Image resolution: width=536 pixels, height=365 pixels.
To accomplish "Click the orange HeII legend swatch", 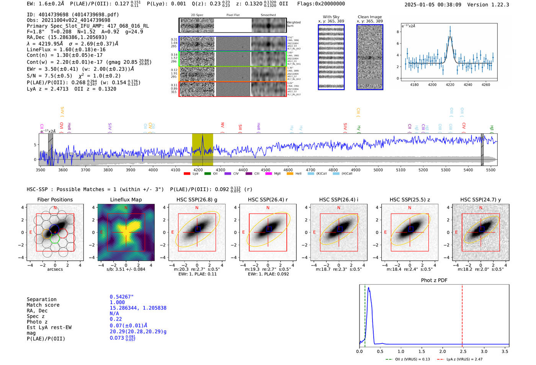I will [290, 174].
